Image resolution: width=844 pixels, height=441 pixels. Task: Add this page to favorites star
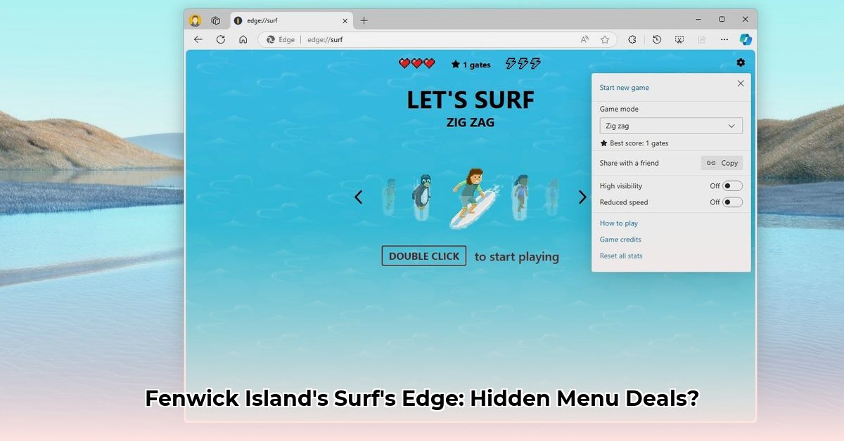pos(605,39)
